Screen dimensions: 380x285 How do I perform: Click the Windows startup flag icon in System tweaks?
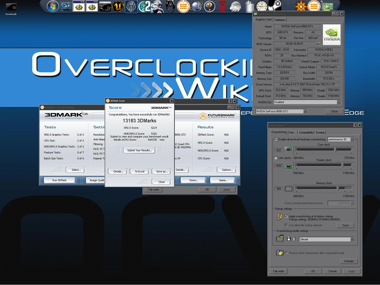[279, 217]
